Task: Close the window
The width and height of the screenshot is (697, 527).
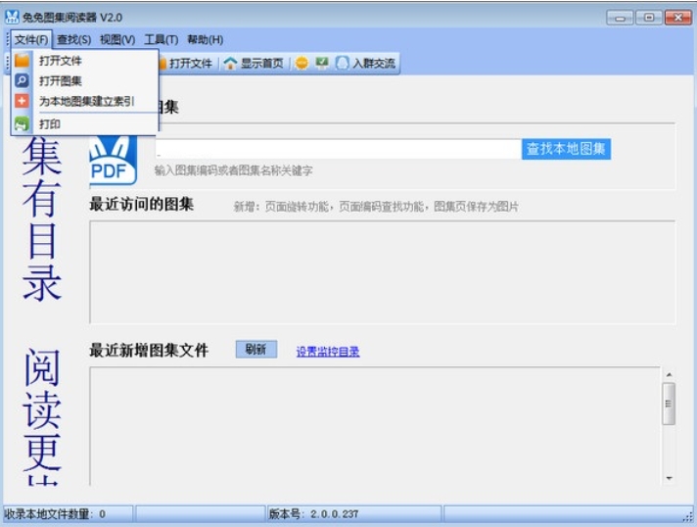Action: [677, 18]
